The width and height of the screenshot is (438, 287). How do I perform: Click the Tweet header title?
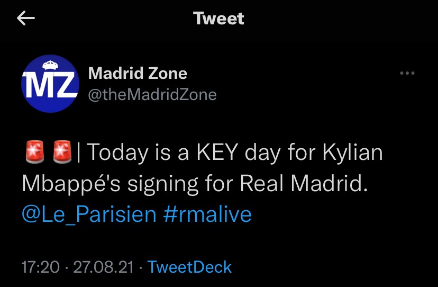(x=218, y=19)
